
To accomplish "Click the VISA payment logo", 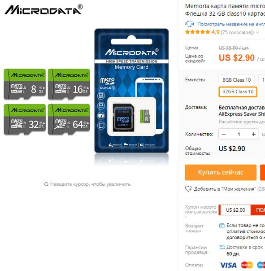I will point(228,265).
